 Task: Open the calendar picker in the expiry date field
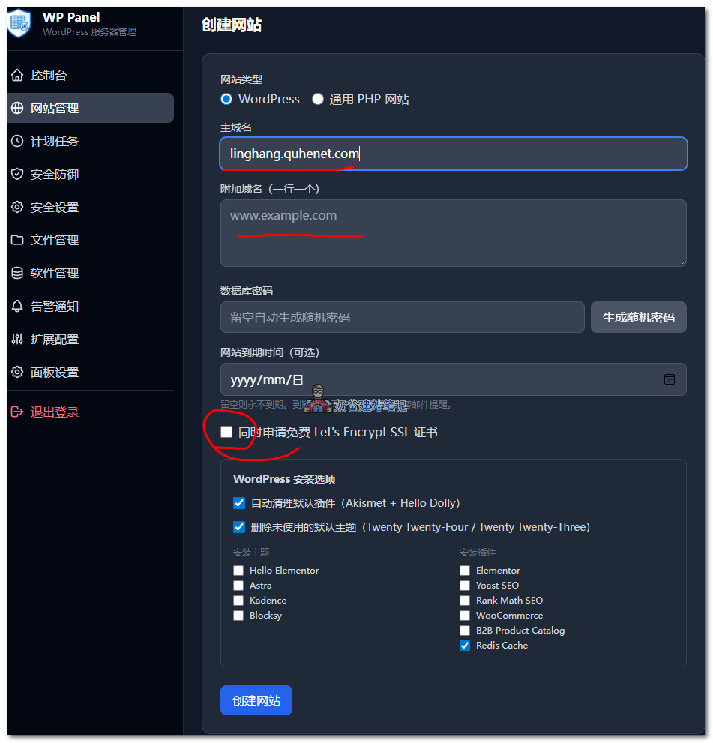click(669, 379)
